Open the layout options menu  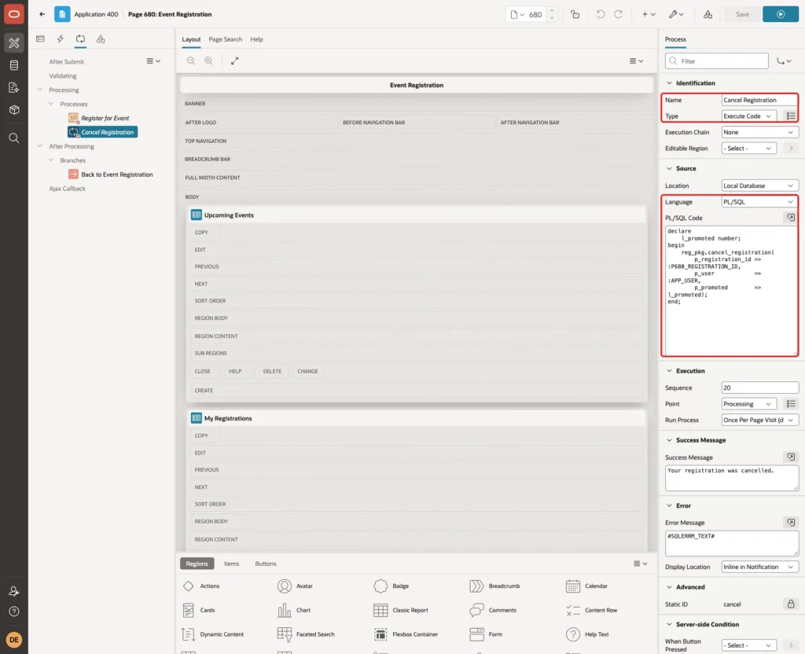coord(636,61)
